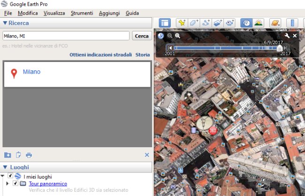
Task: Open the Guida menu
Action: (x=132, y=13)
